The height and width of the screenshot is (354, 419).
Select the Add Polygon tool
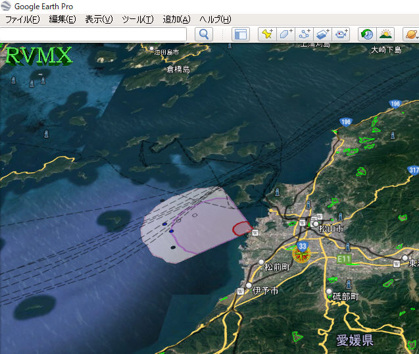pos(285,34)
